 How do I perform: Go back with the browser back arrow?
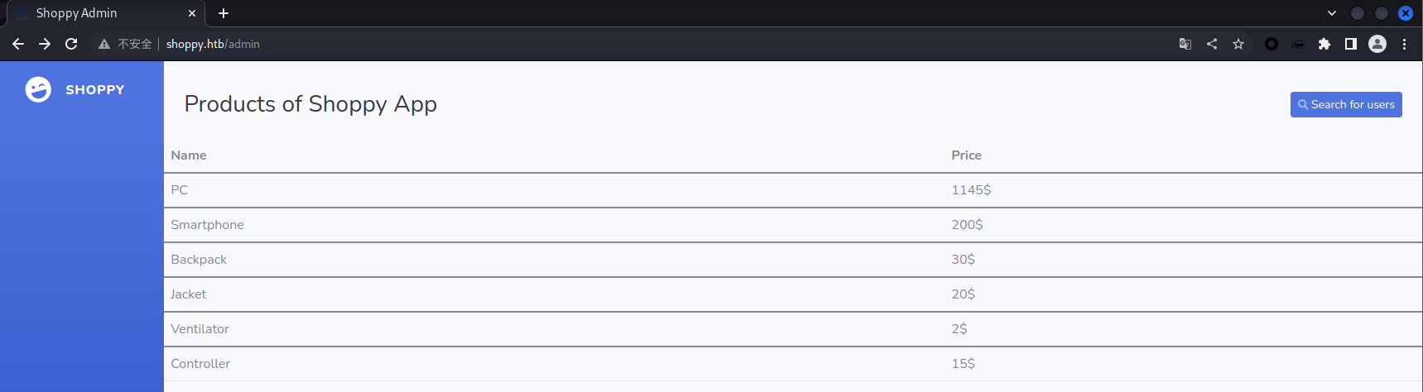(18, 44)
